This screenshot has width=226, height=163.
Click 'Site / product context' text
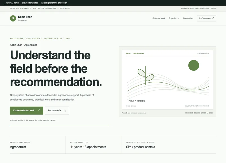coord(140,147)
